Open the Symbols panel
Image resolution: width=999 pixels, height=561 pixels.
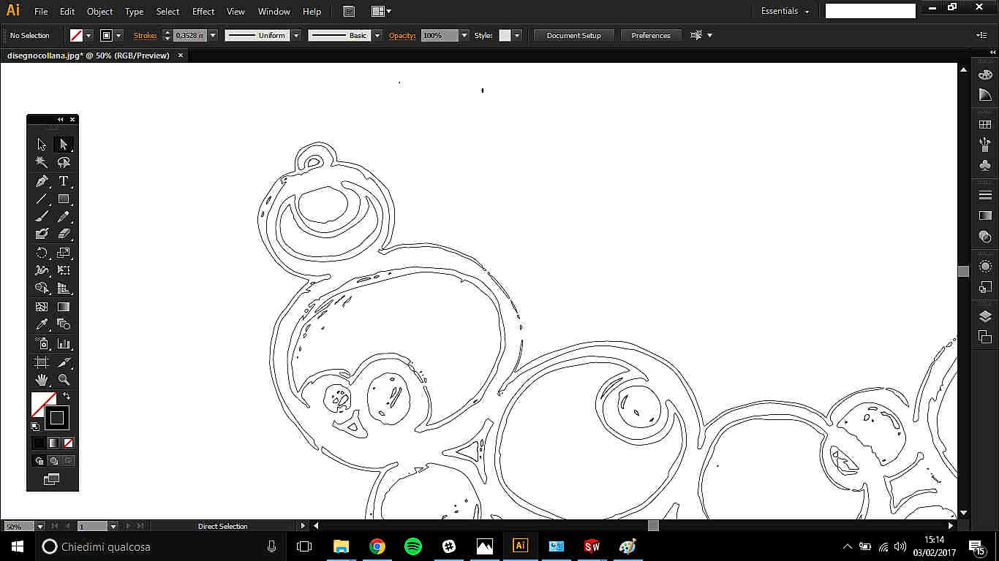point(985,165)
